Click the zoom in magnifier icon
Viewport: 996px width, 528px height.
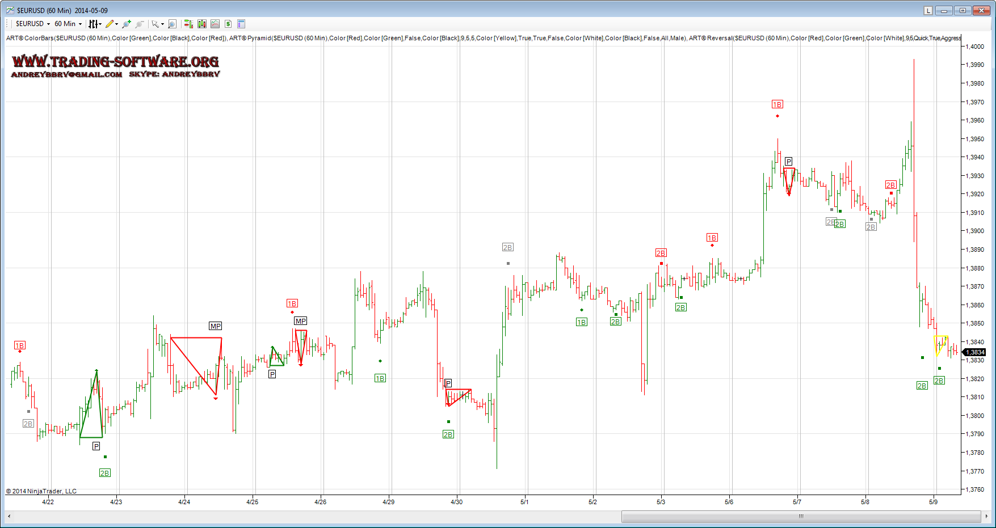(x=126, y=24)
